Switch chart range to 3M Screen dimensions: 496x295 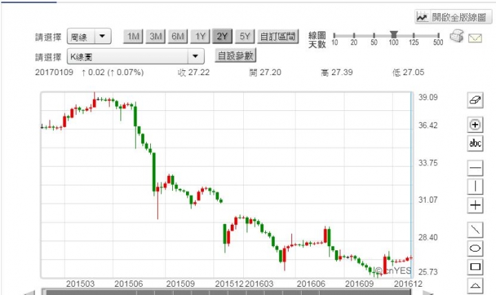coord(156,37)
